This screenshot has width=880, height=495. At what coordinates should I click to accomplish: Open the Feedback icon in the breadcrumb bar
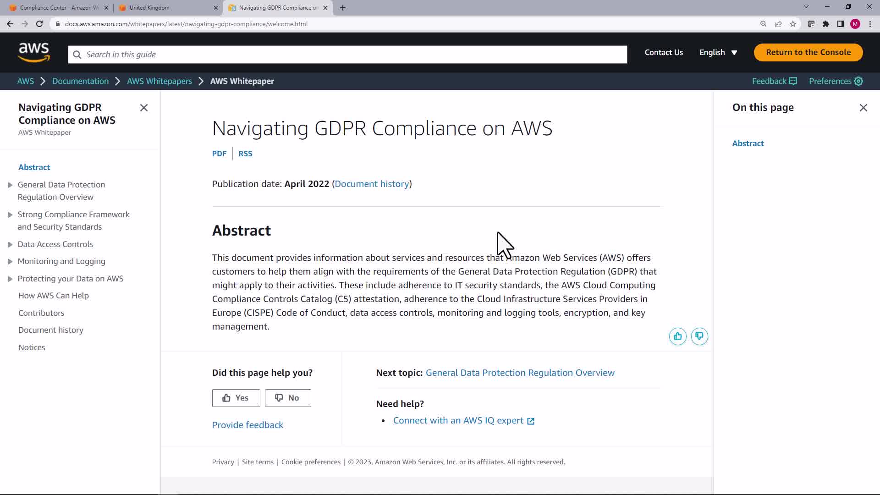[x=793, y=81]
